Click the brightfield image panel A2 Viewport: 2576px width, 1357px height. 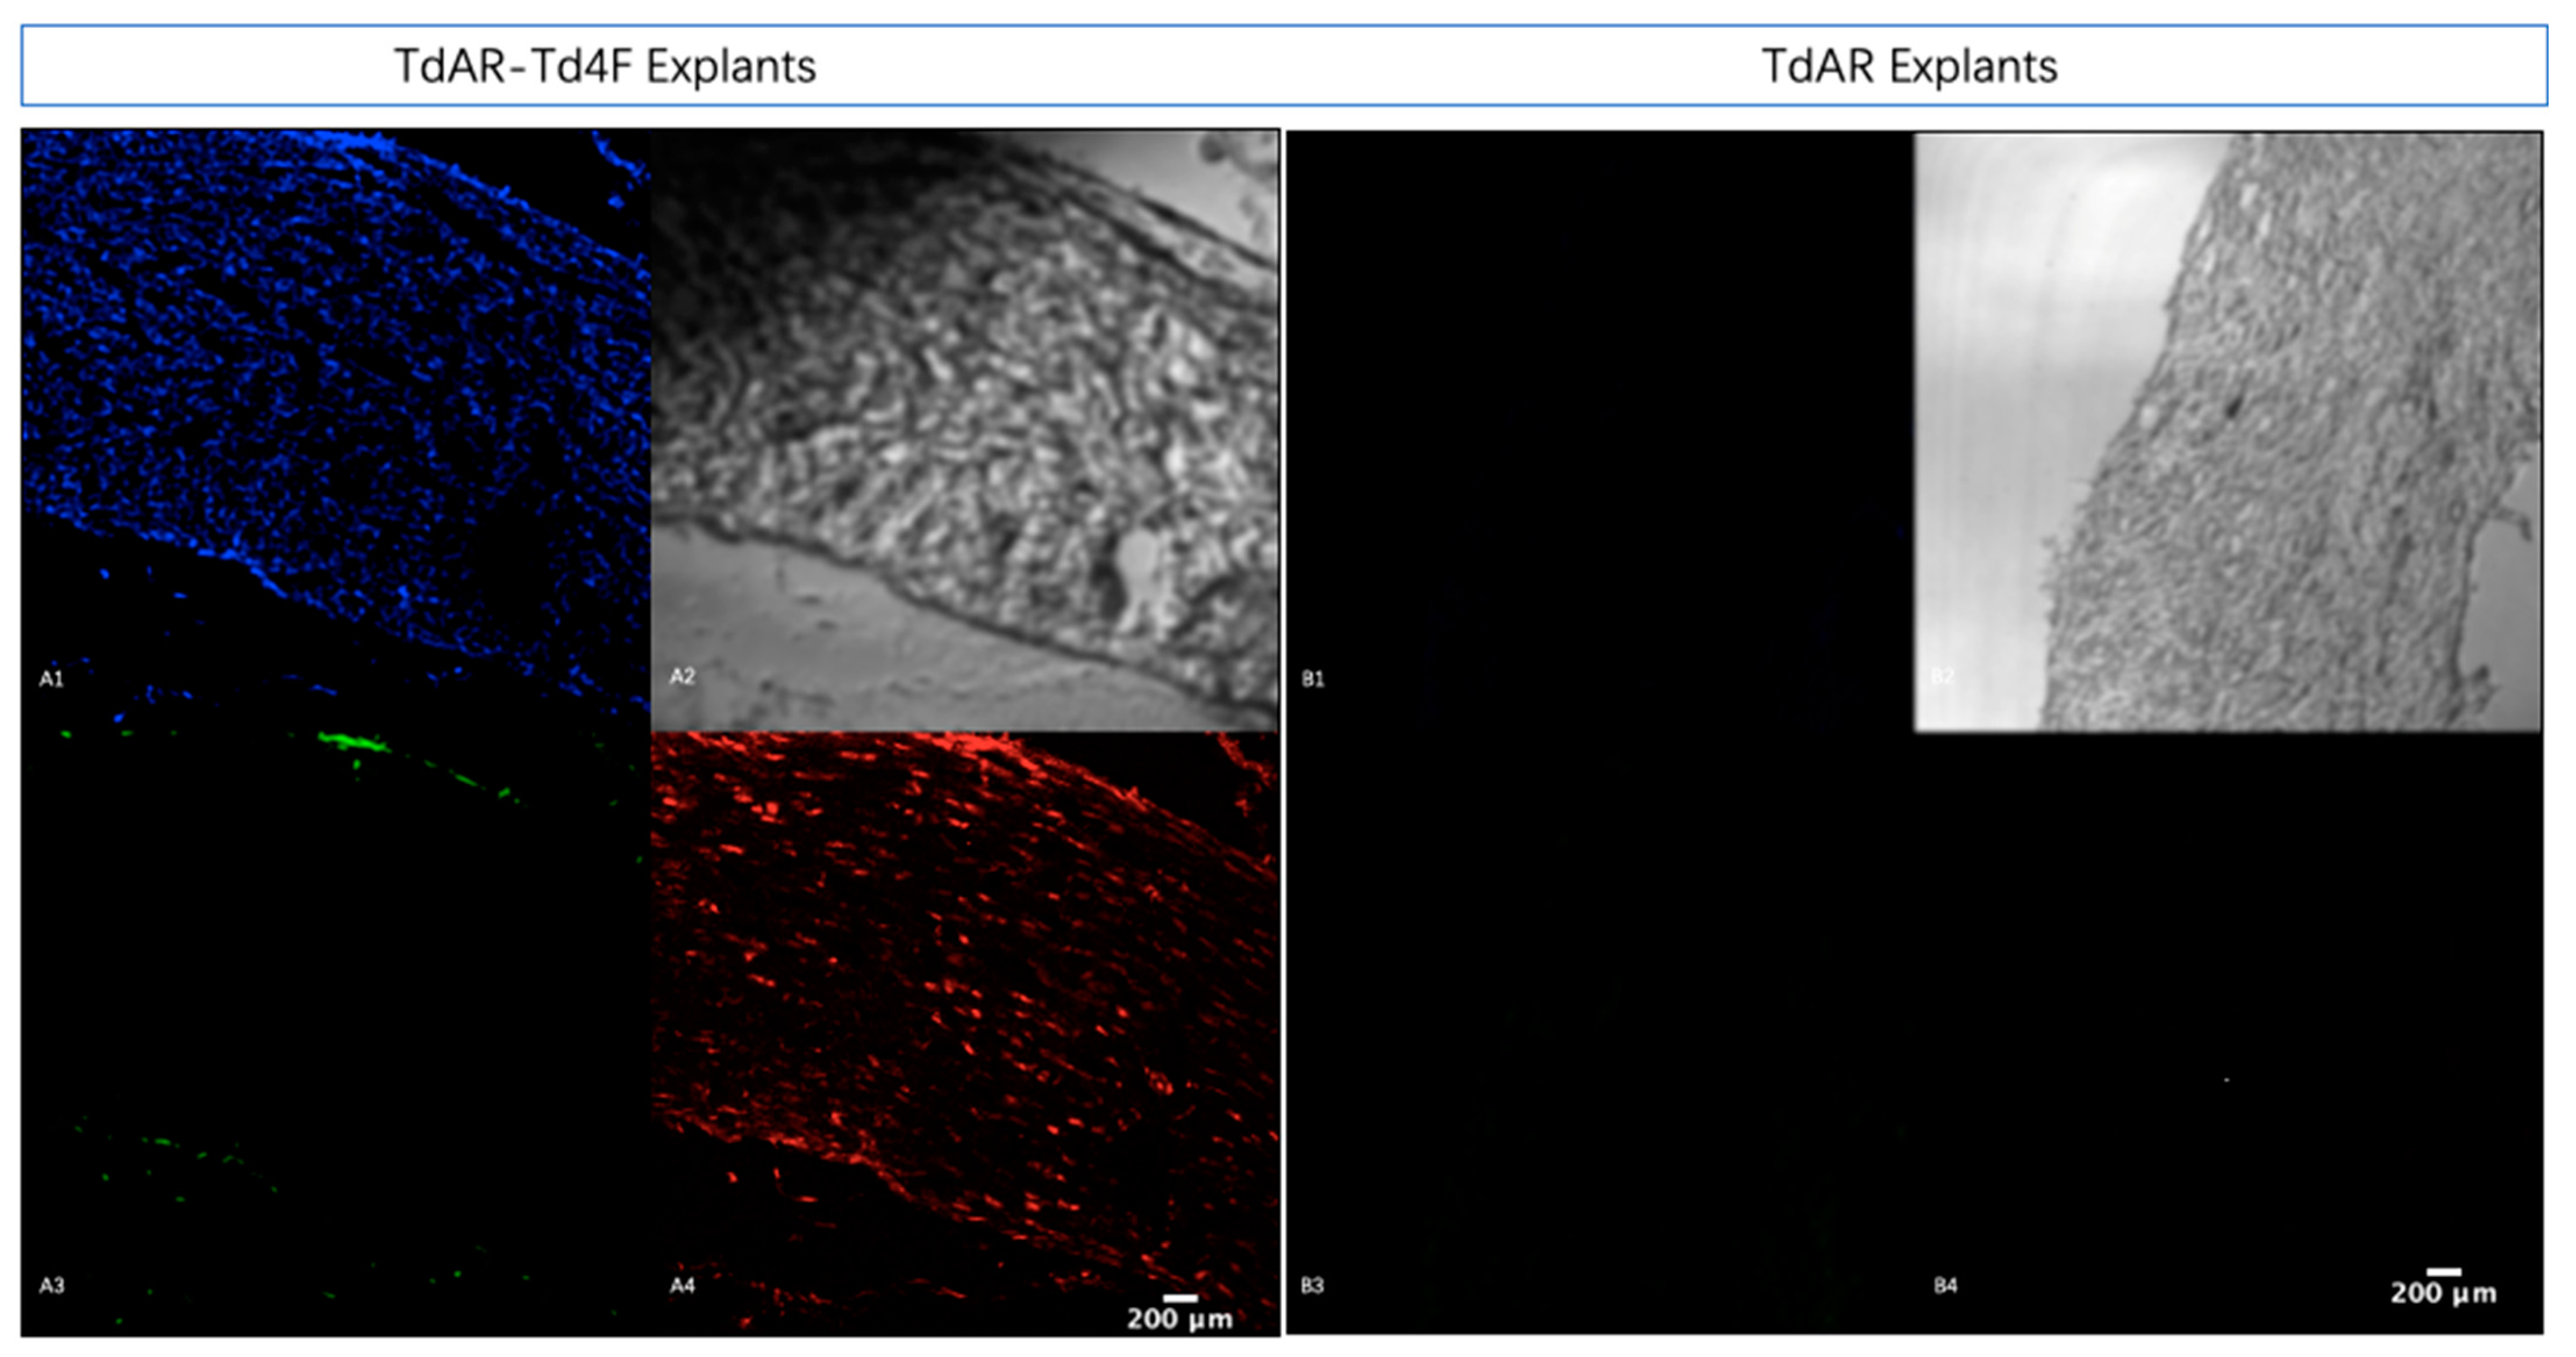point(965,429)
